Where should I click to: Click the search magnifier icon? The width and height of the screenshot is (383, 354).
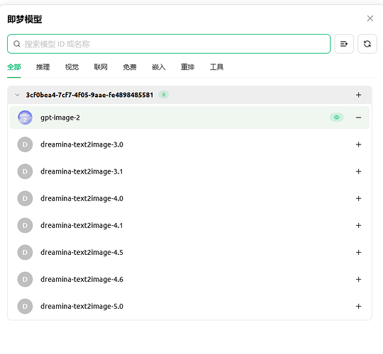click(x=17, y=44)
